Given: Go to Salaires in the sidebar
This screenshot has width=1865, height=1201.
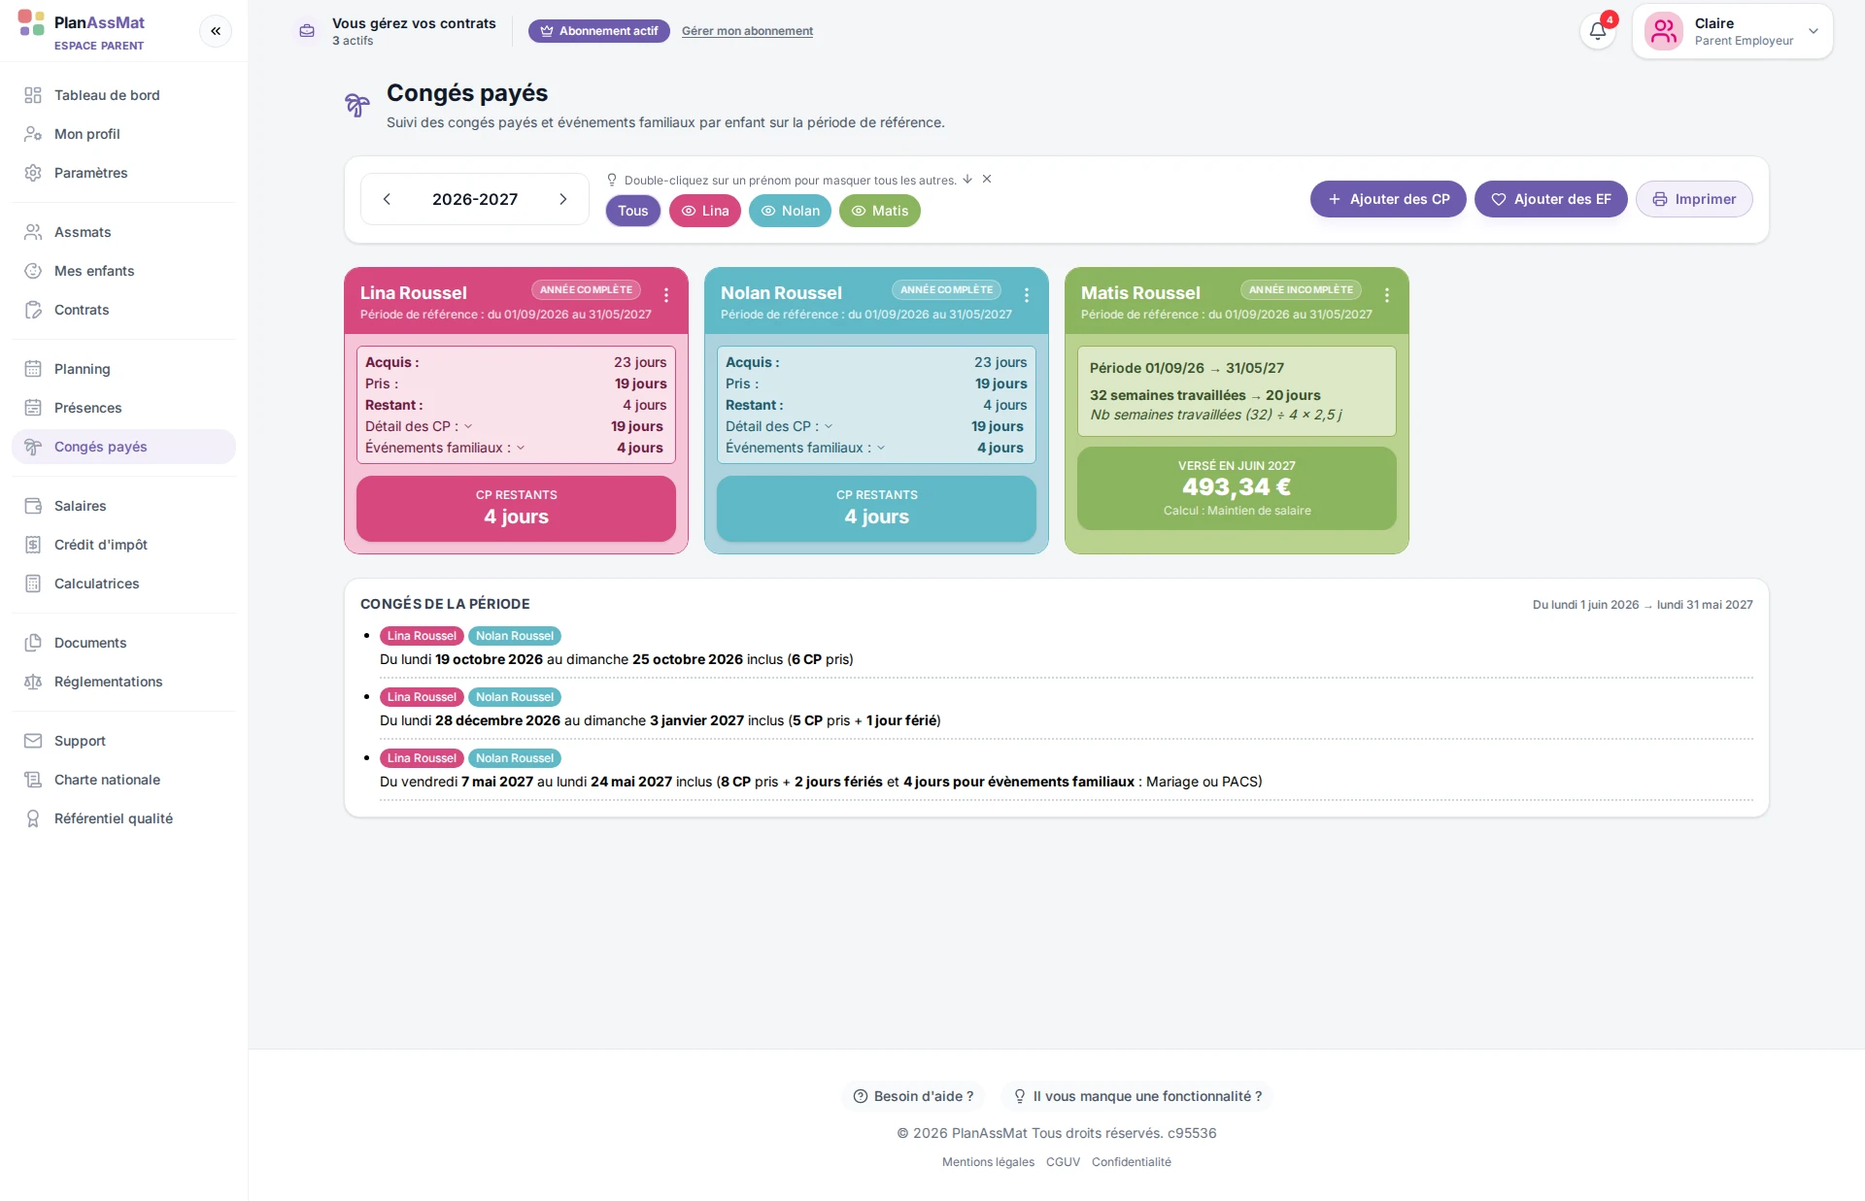Looking at the screenshot, I should [123, 506].
